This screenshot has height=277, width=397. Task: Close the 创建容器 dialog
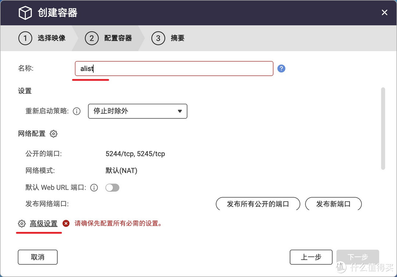385,13
